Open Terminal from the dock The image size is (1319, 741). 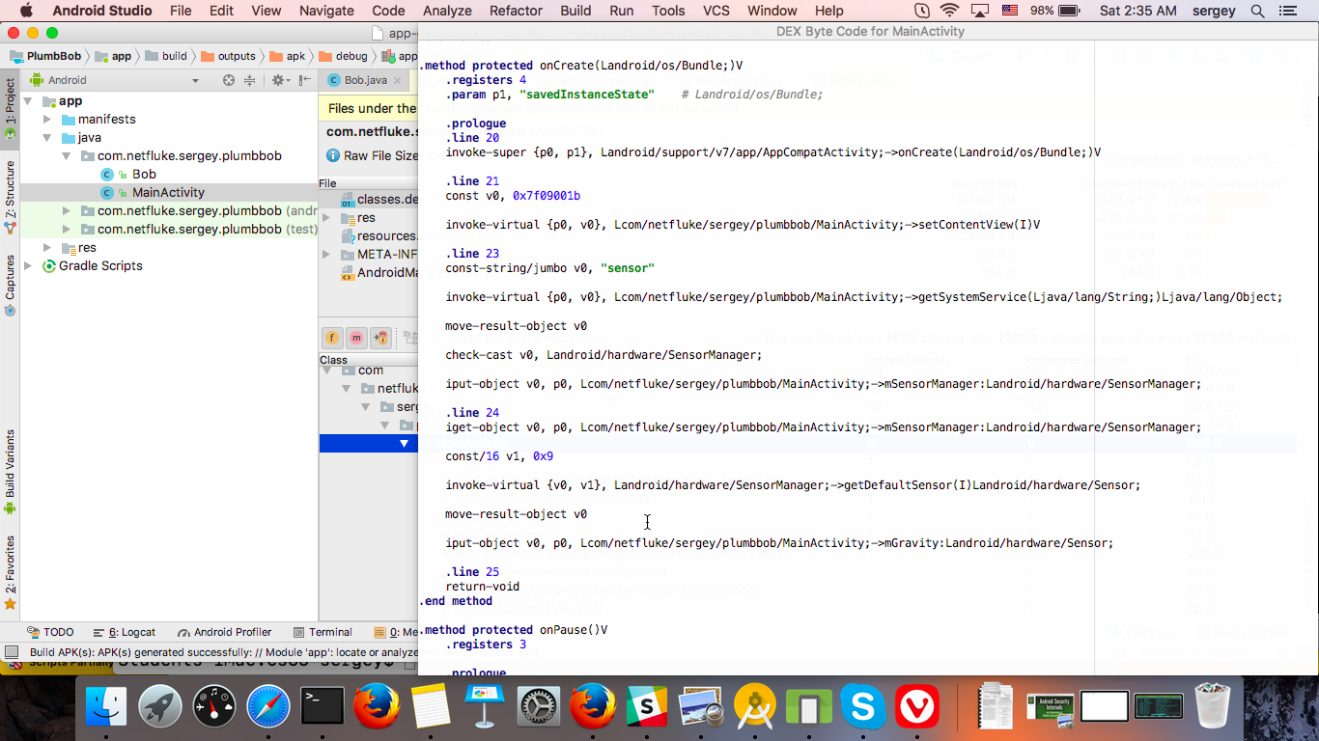click(323, 707)
